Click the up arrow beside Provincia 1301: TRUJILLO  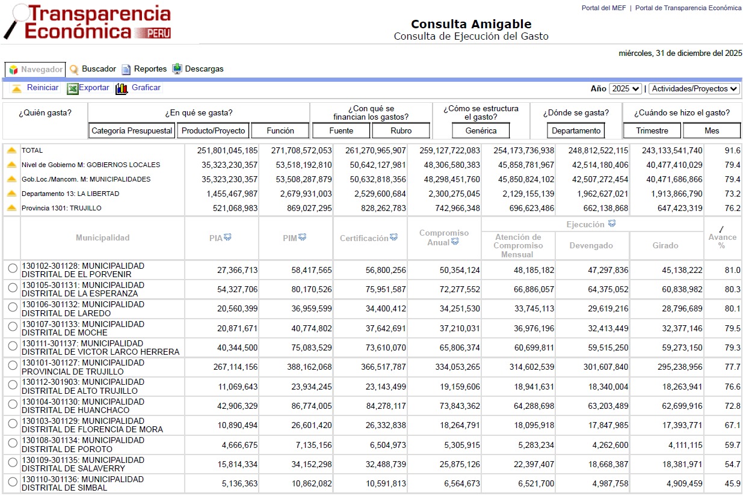click(11, 208)
